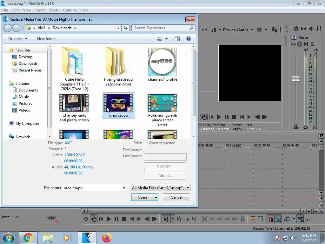Solo the Master bus with S
325x244 pixels.
tap(312, 44)
